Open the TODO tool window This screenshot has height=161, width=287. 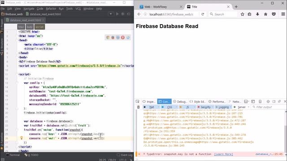31,155
